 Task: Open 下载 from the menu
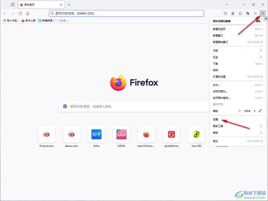(x=237, y=64)
